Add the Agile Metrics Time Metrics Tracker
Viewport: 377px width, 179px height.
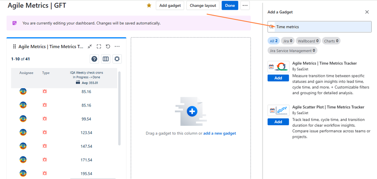point(278,78)
